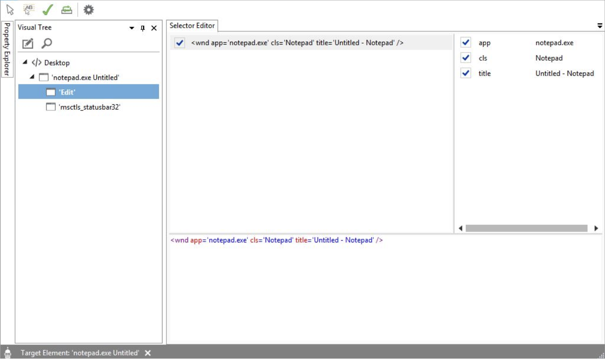Close the Visual Tree panel
Viewport: 605px width, 359px height.
point(154,28)
